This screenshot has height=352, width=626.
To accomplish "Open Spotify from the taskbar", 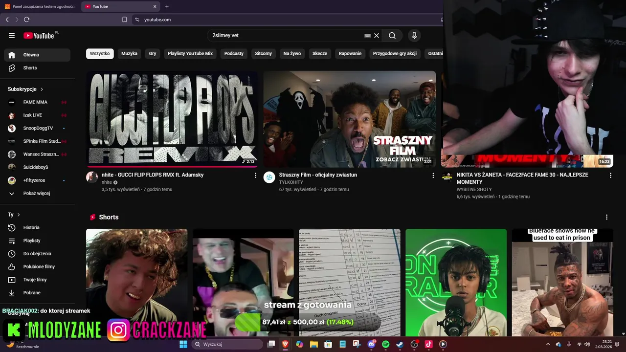I will tap(385, 344).
